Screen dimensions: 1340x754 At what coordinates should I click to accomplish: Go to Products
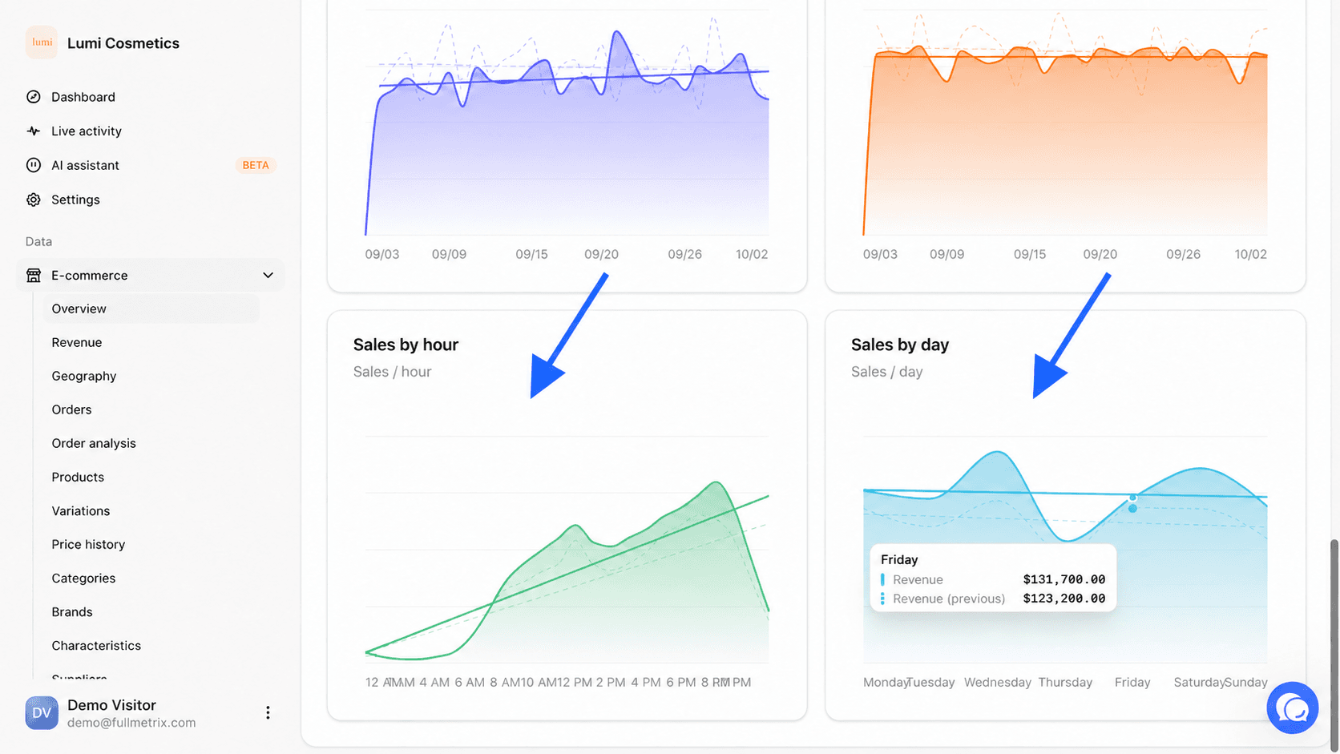tap(78, 477)
